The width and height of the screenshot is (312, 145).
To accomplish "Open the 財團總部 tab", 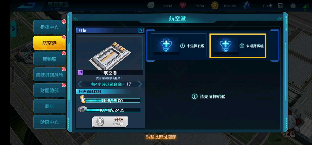I will pos(50,90).
